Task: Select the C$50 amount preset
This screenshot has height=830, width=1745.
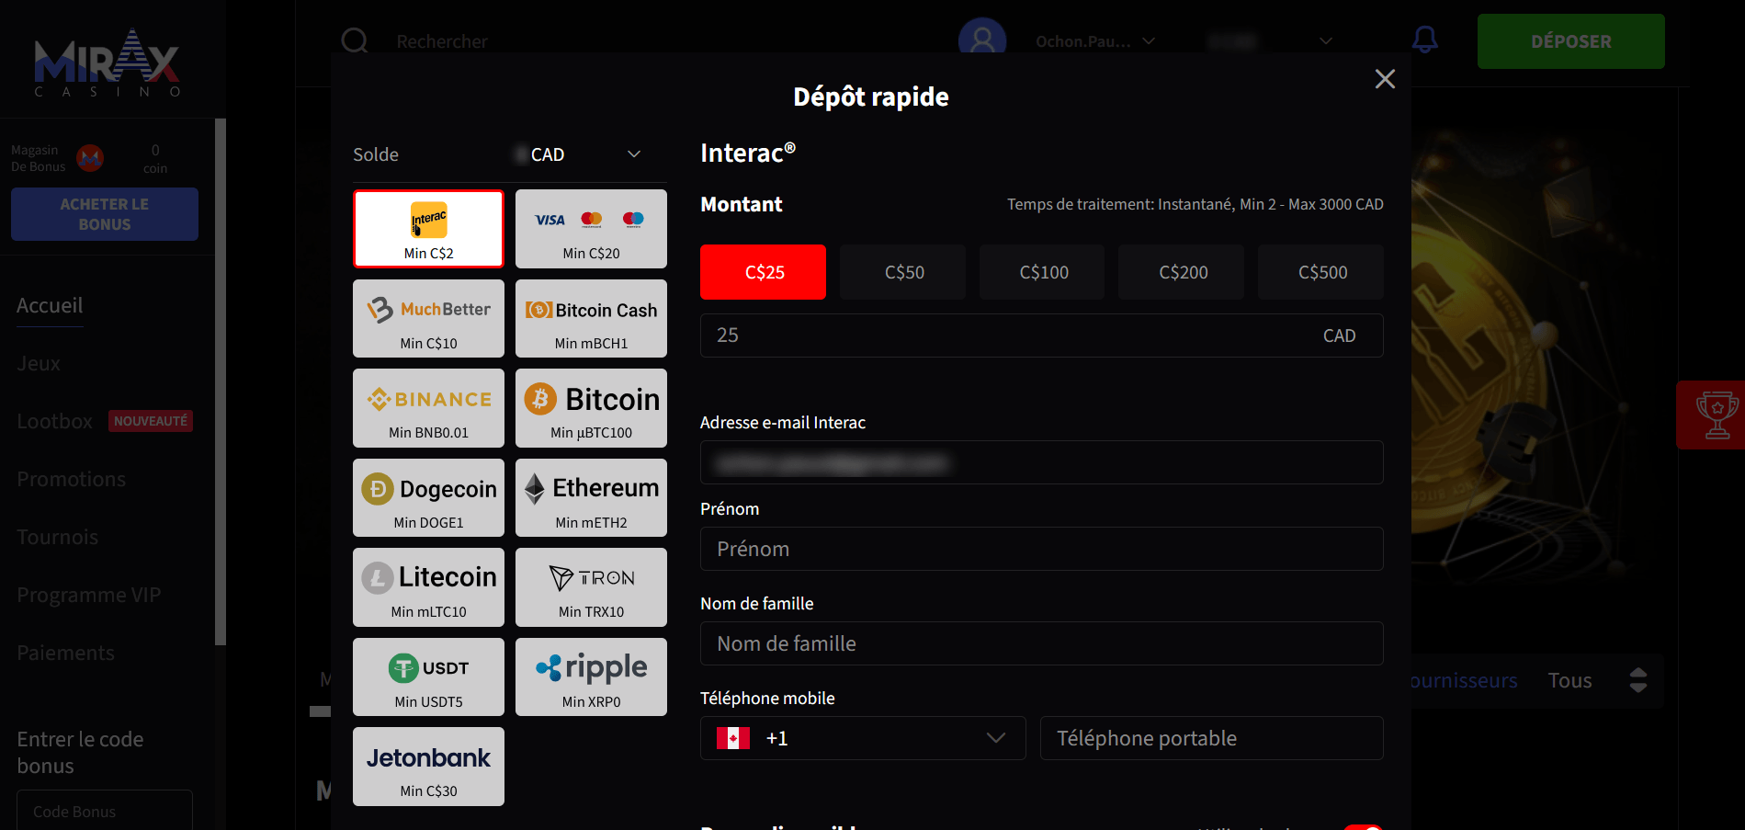Action: tap(902, 272)
